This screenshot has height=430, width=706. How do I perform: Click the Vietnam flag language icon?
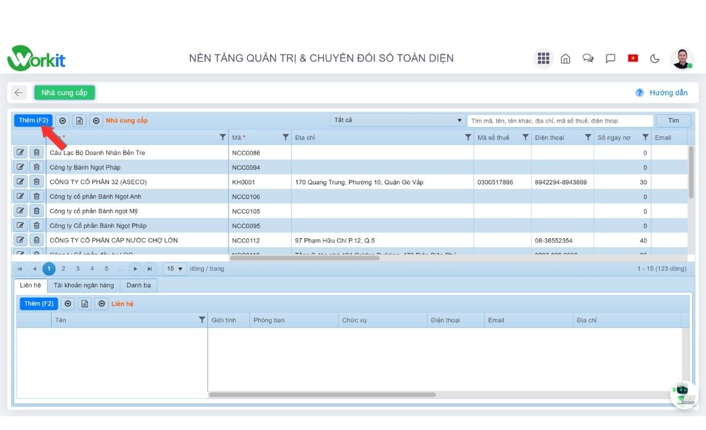(x=632, y=58)
